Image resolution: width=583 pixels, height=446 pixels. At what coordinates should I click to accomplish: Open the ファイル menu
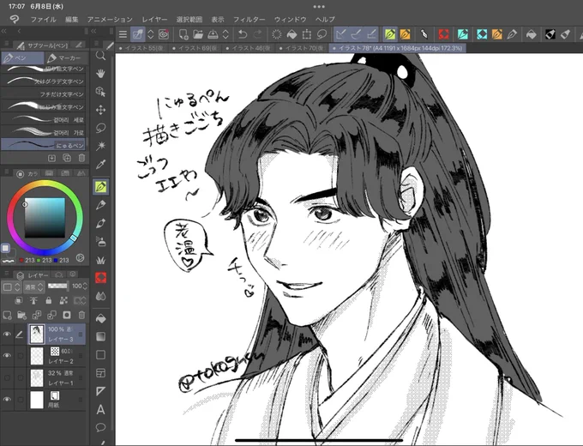coord(43,20)
